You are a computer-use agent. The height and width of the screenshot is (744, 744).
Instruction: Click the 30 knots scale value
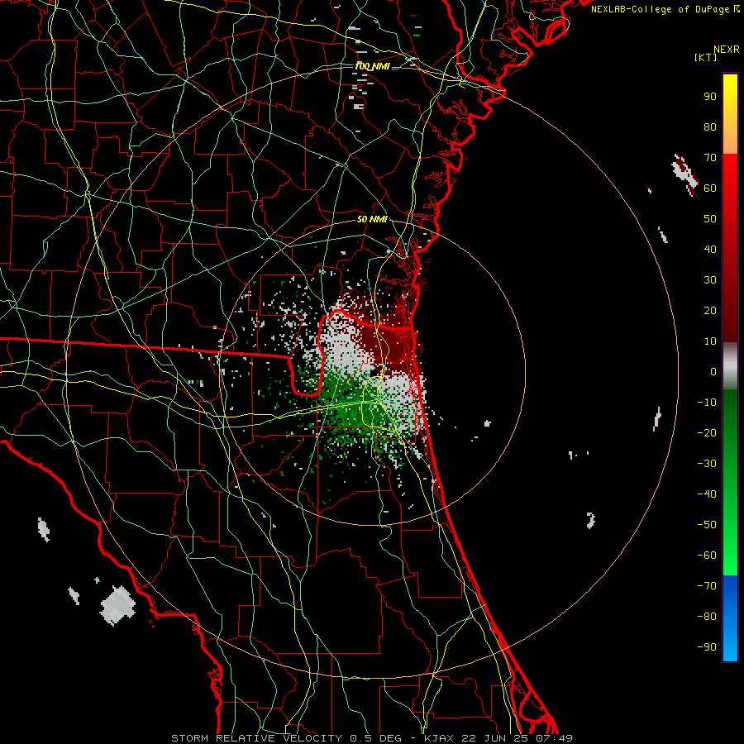pos(710,280)
